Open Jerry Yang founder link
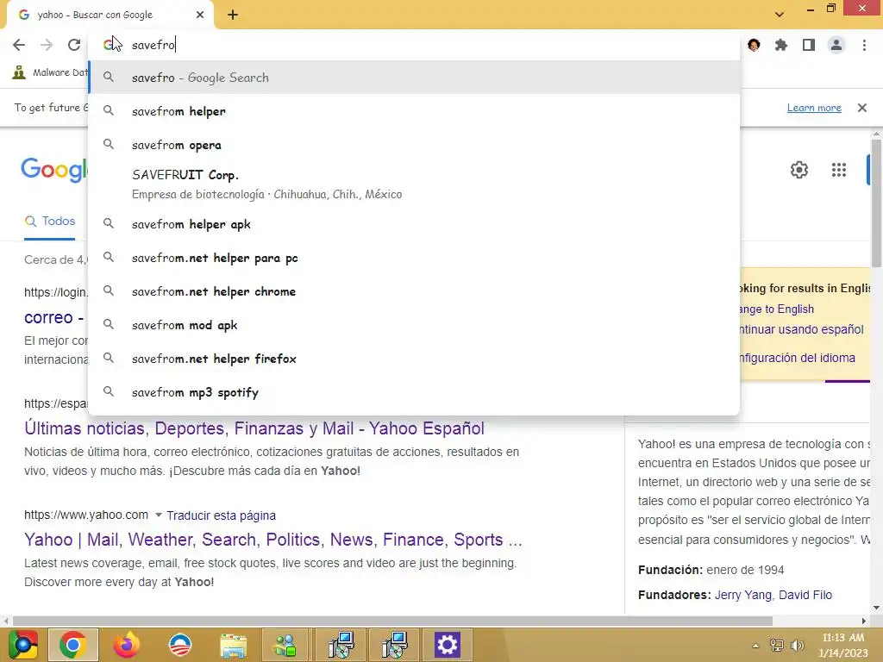 pyautogui.click(x=743, y=595)
